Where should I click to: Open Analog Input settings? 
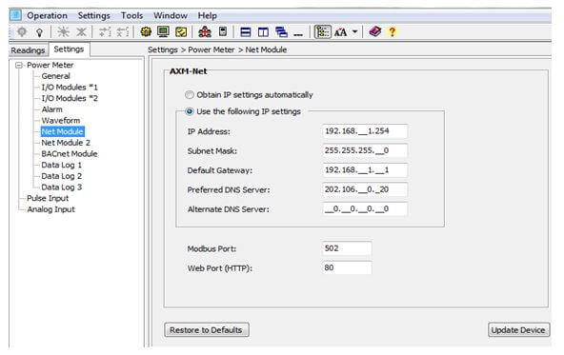51,209
